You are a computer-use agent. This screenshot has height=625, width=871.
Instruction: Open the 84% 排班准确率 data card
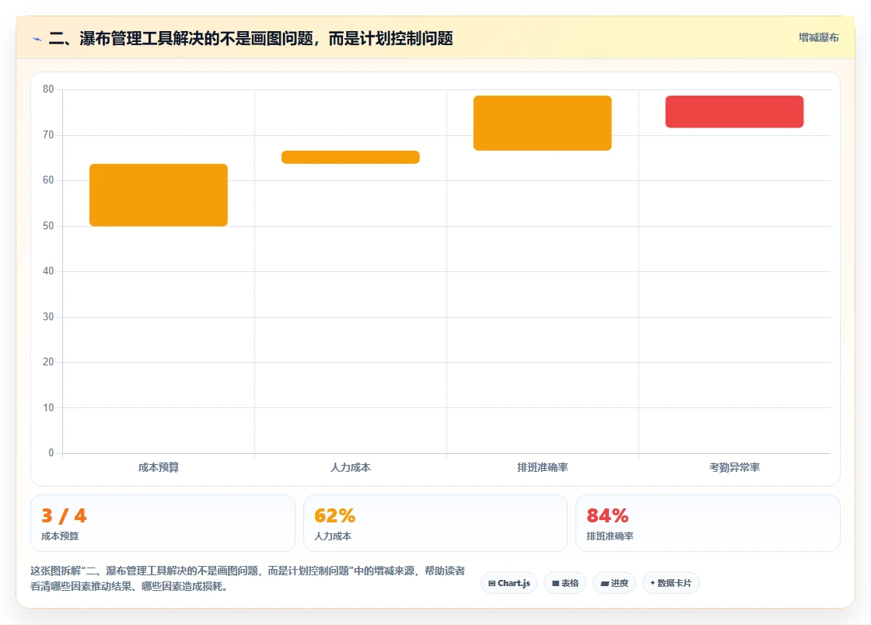[708, 523]
